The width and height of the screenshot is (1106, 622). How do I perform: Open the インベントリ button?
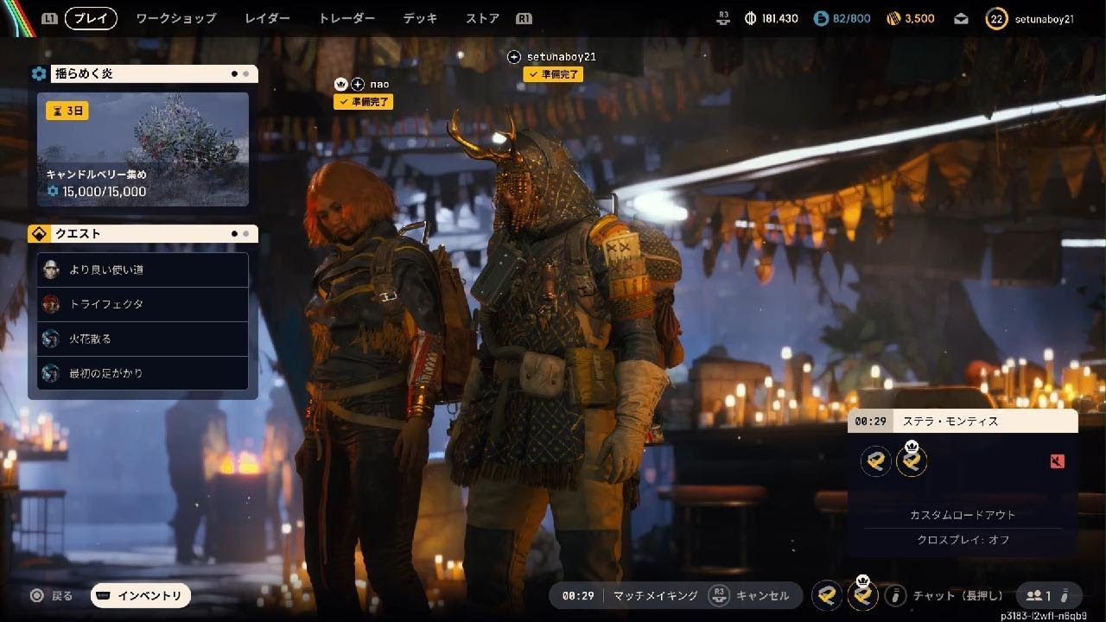pos(141,596)
